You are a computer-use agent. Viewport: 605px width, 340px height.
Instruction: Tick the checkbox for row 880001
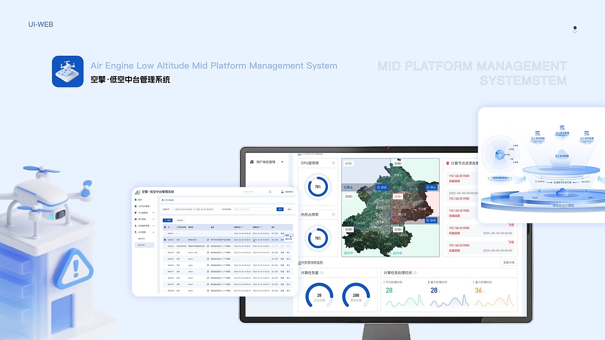point(165,233)
